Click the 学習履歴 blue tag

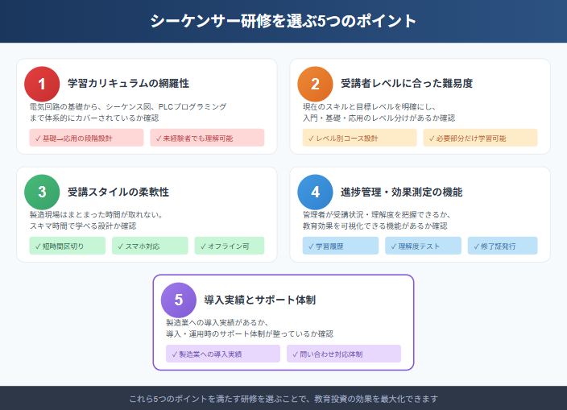341,246
